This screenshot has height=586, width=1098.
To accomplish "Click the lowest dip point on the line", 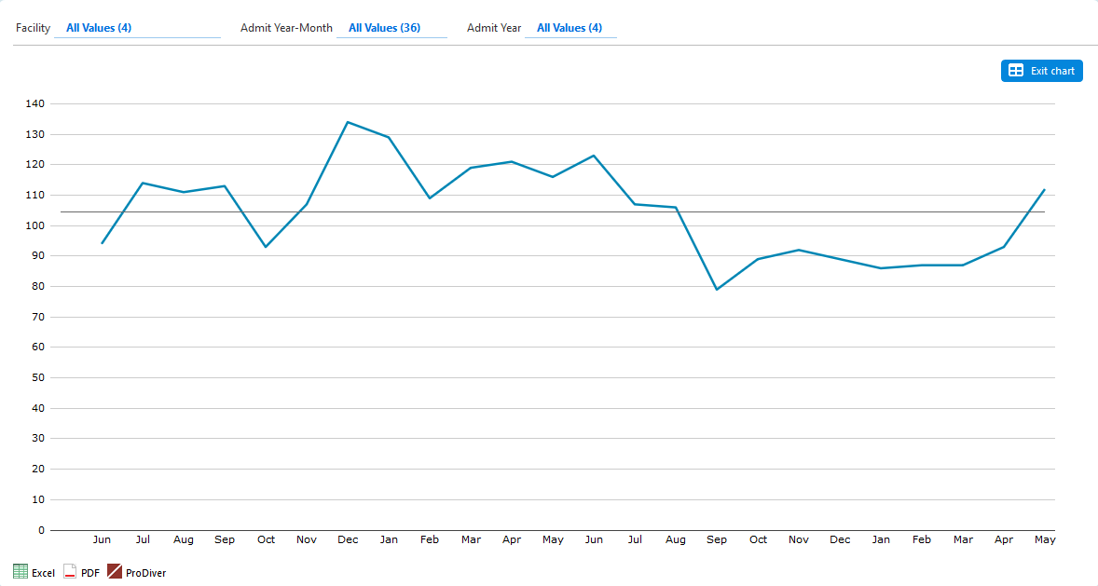I will [x=717, y=289].
